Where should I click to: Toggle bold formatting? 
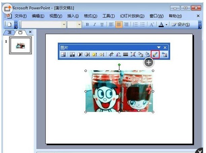87,24
